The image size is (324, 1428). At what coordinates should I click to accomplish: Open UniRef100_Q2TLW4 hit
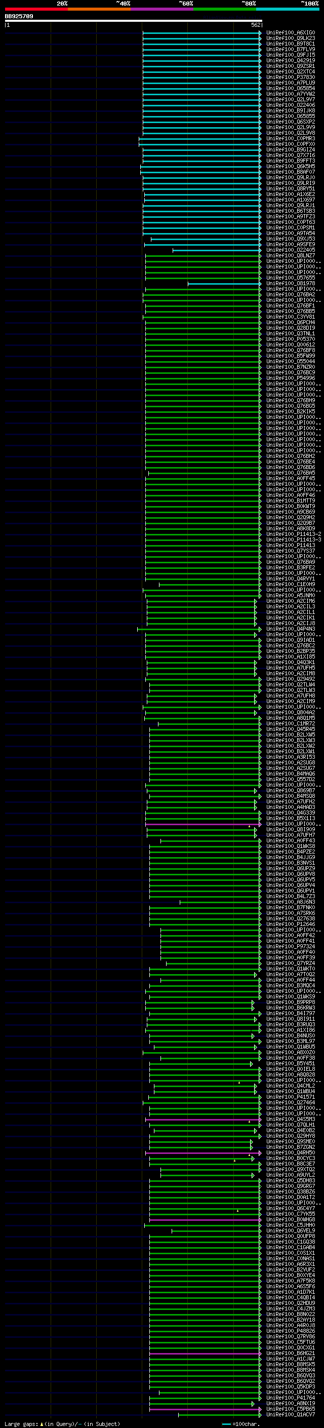pos(291,685)
